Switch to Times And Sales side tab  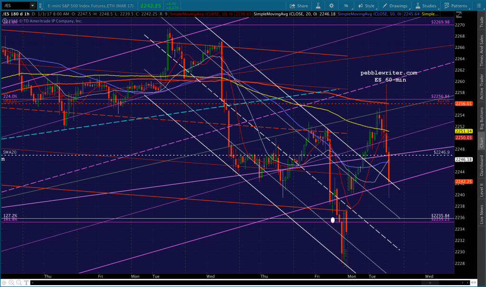click(482, 50)
